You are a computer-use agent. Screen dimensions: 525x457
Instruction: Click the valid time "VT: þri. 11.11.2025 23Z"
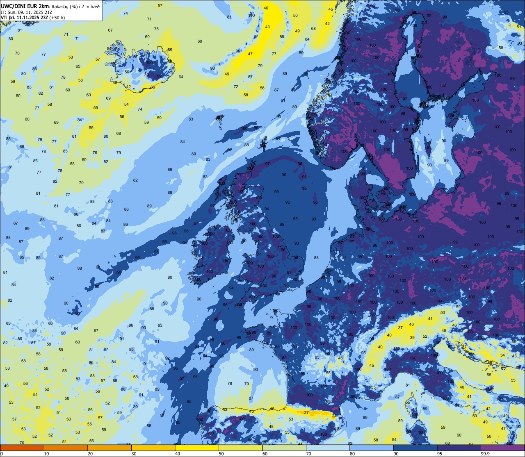click(x=25, y=17)
